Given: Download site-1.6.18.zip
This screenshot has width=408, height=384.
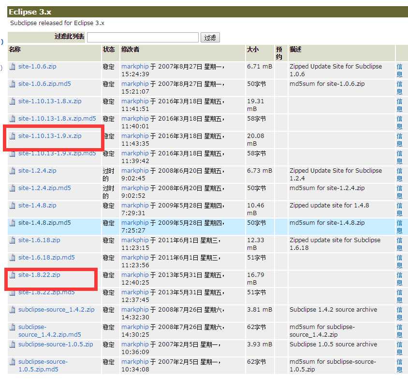Looking at the screenshot, I should point(39,240).
